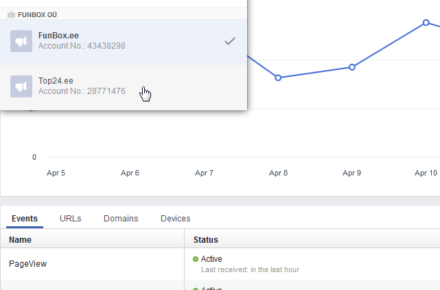Click the Status column header

206,240
